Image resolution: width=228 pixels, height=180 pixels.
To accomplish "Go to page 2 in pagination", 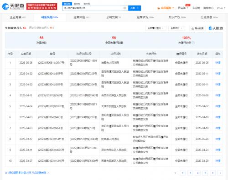I will (182, 173).
